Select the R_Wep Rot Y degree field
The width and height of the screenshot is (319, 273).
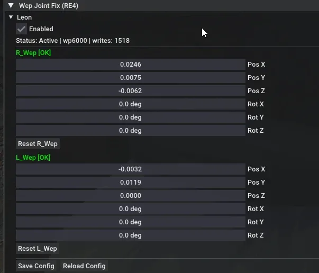131,117
